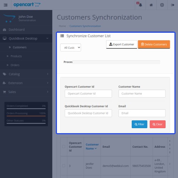178x178 pixels.
Task: Click the Address column header
Action: (x=160, y=147)
